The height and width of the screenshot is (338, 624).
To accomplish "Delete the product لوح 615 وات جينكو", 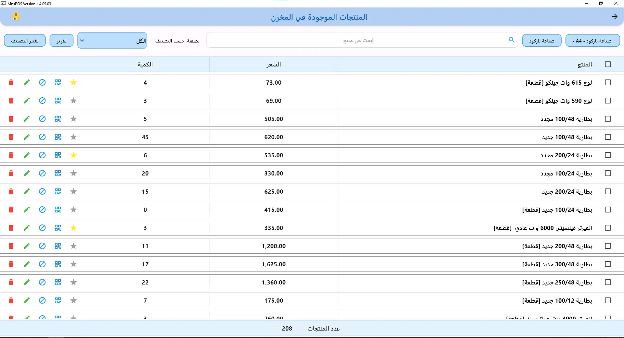I will point(11,82).
